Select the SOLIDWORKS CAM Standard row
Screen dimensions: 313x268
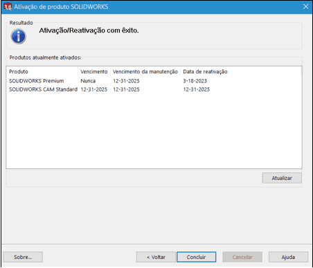(154, 89)
